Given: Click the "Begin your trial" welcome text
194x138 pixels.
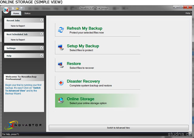Looking at the screenshot, I should pos(23,89).
